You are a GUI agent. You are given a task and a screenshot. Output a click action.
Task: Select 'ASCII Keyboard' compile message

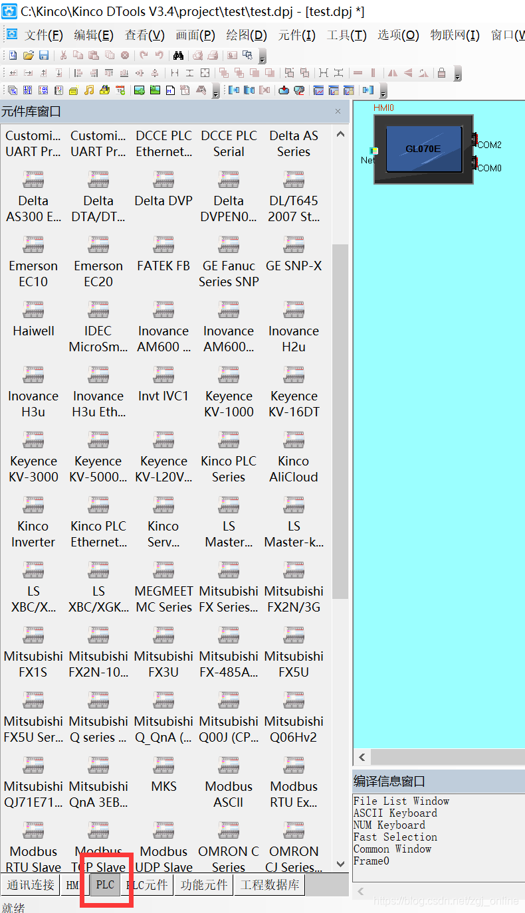pos(395,813)
